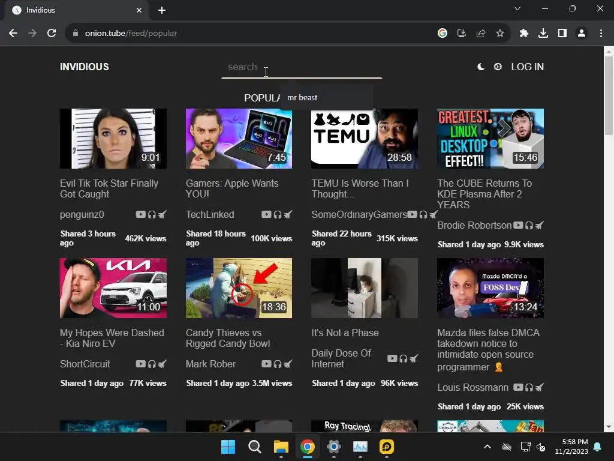Open 'Mazda files false DMCA' video title
Image resolution: width=614 pixels, height=461 pixels.
(488, 350)
